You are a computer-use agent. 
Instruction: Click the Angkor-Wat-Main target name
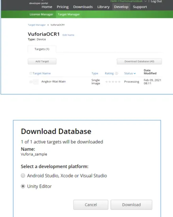(54, 82)
